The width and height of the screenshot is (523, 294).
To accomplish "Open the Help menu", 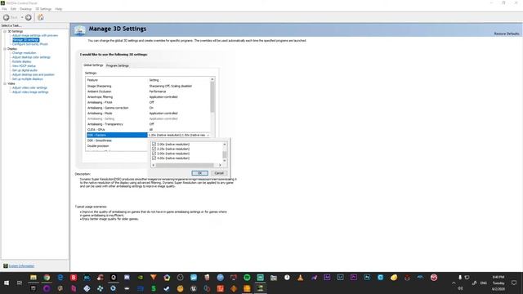I will [x=59, y=9].
